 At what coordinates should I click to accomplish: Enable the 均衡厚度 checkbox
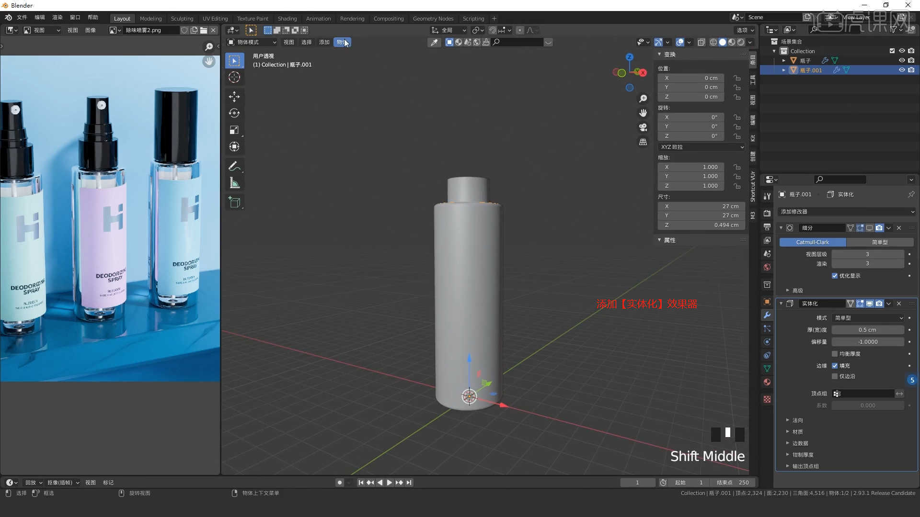pos(835,354)
